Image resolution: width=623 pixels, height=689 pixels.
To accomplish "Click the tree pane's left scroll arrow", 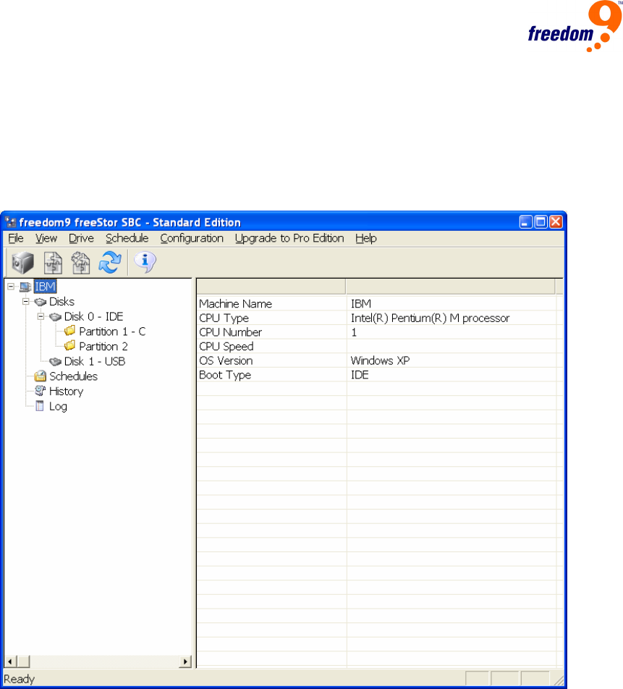I will pos(10,661).
